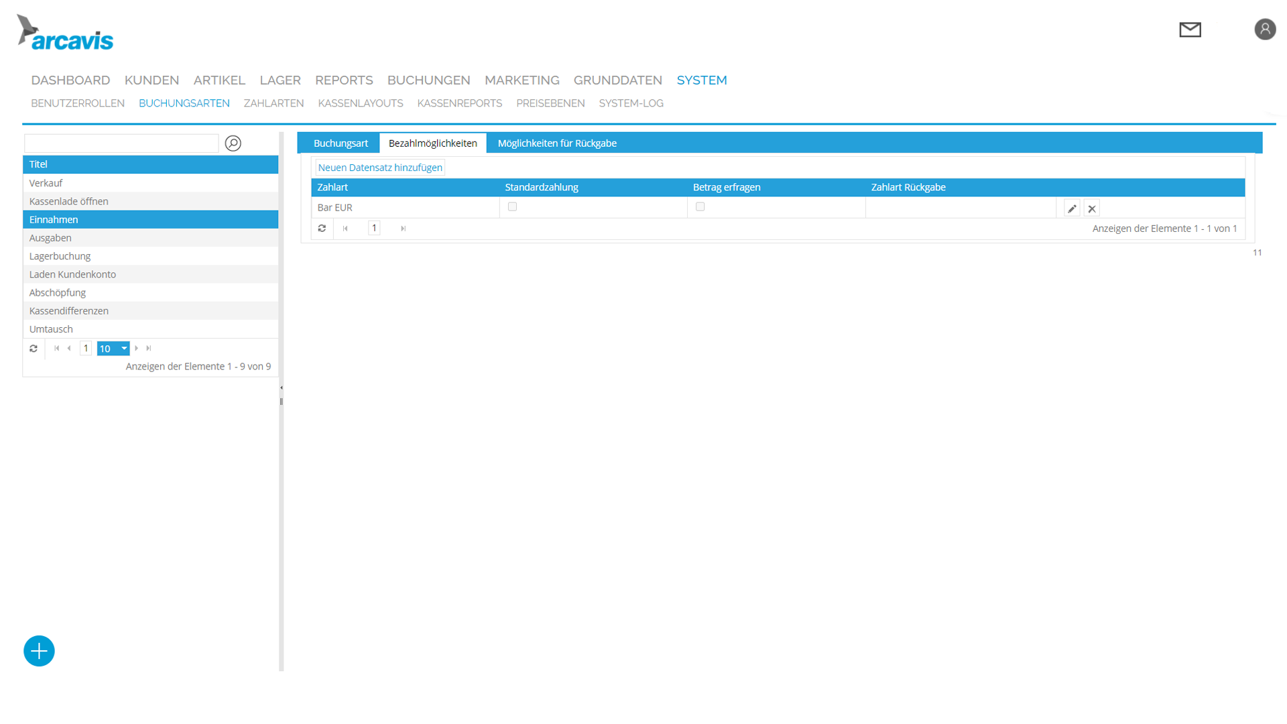This screenshot has height=724, width=1287.
Task: Collapse the left panel with splitter arrow
Action: [x=282, y=387]
